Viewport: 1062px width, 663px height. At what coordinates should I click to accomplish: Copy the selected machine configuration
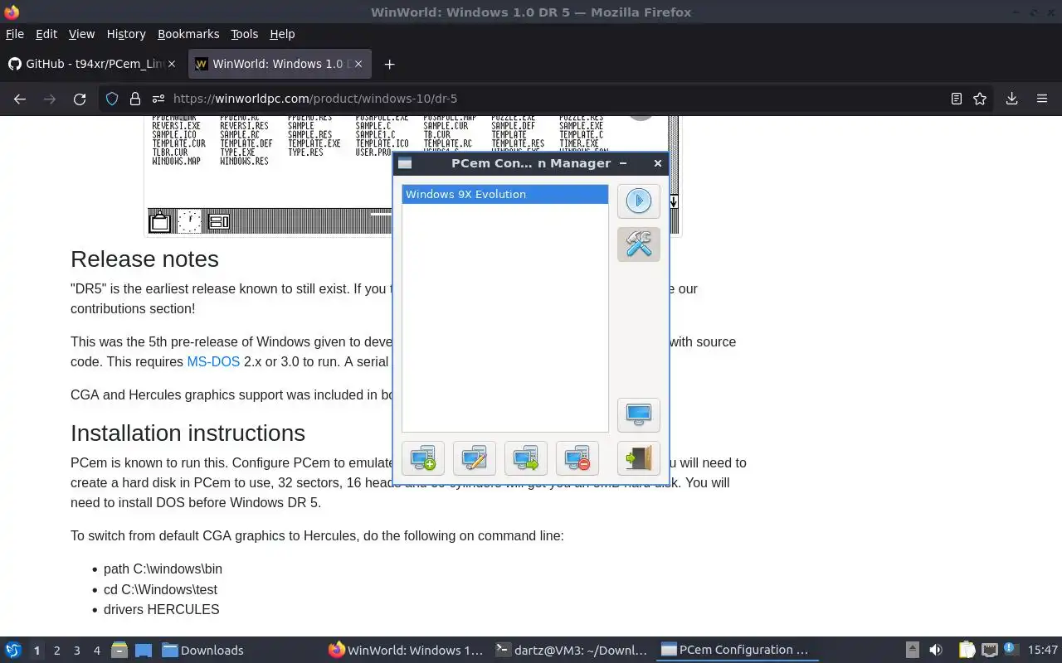point(526,458)
